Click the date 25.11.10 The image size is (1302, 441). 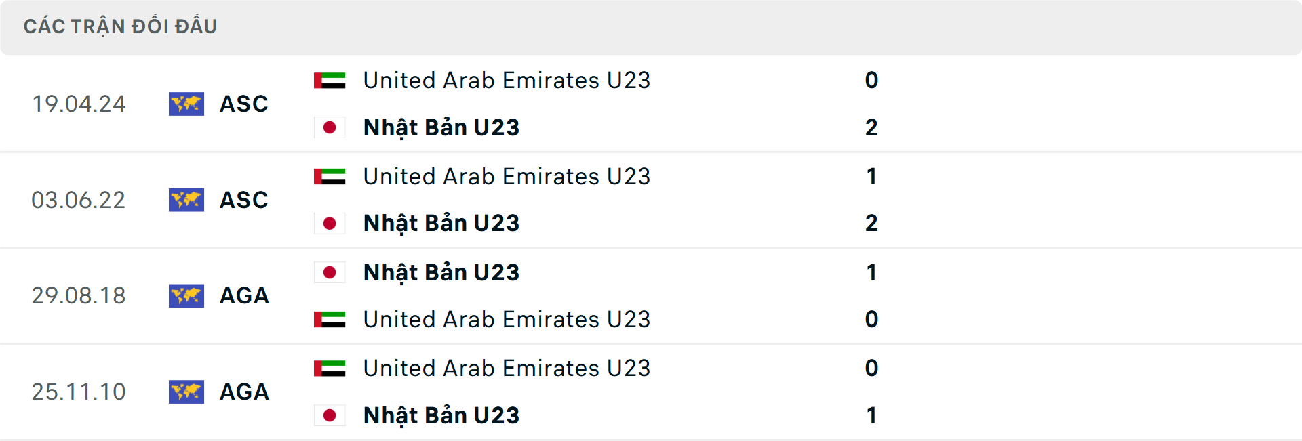pos(79,392)
